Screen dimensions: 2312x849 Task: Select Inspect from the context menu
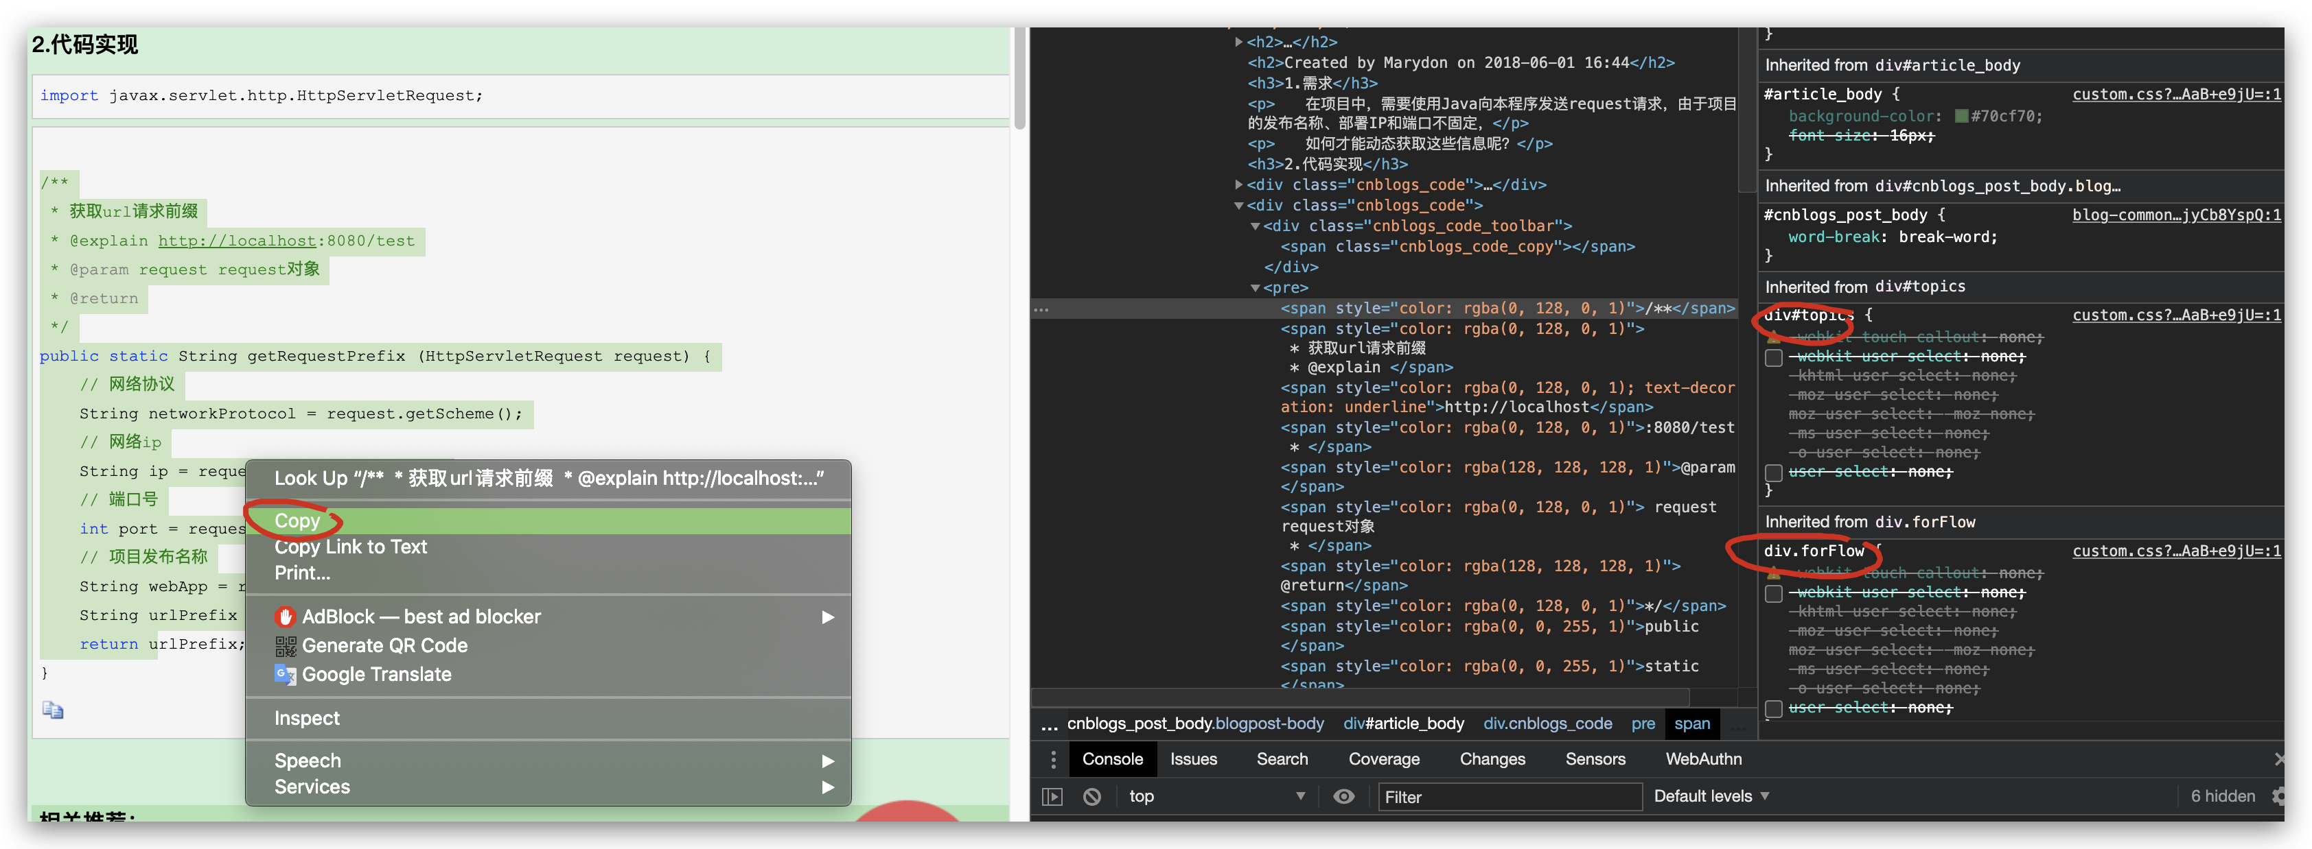click(x=548, y=718)
